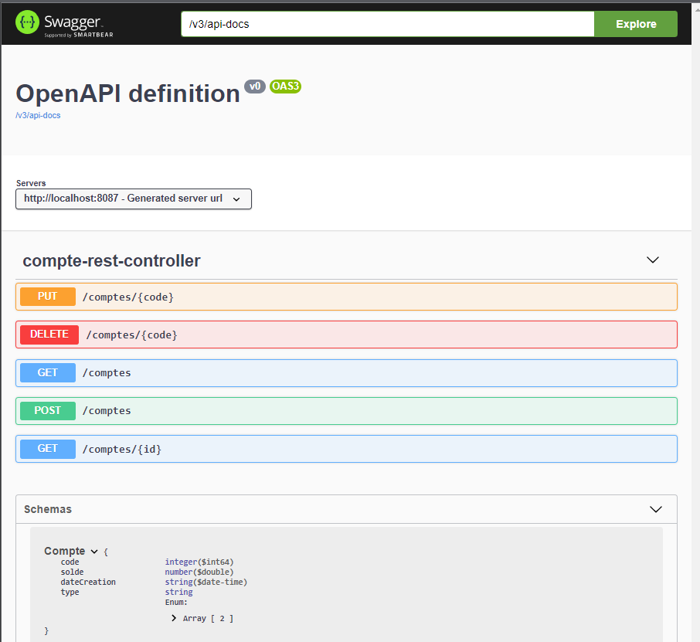Click the green POST method badge
700x642 pixels.
[x=47, y=410]
